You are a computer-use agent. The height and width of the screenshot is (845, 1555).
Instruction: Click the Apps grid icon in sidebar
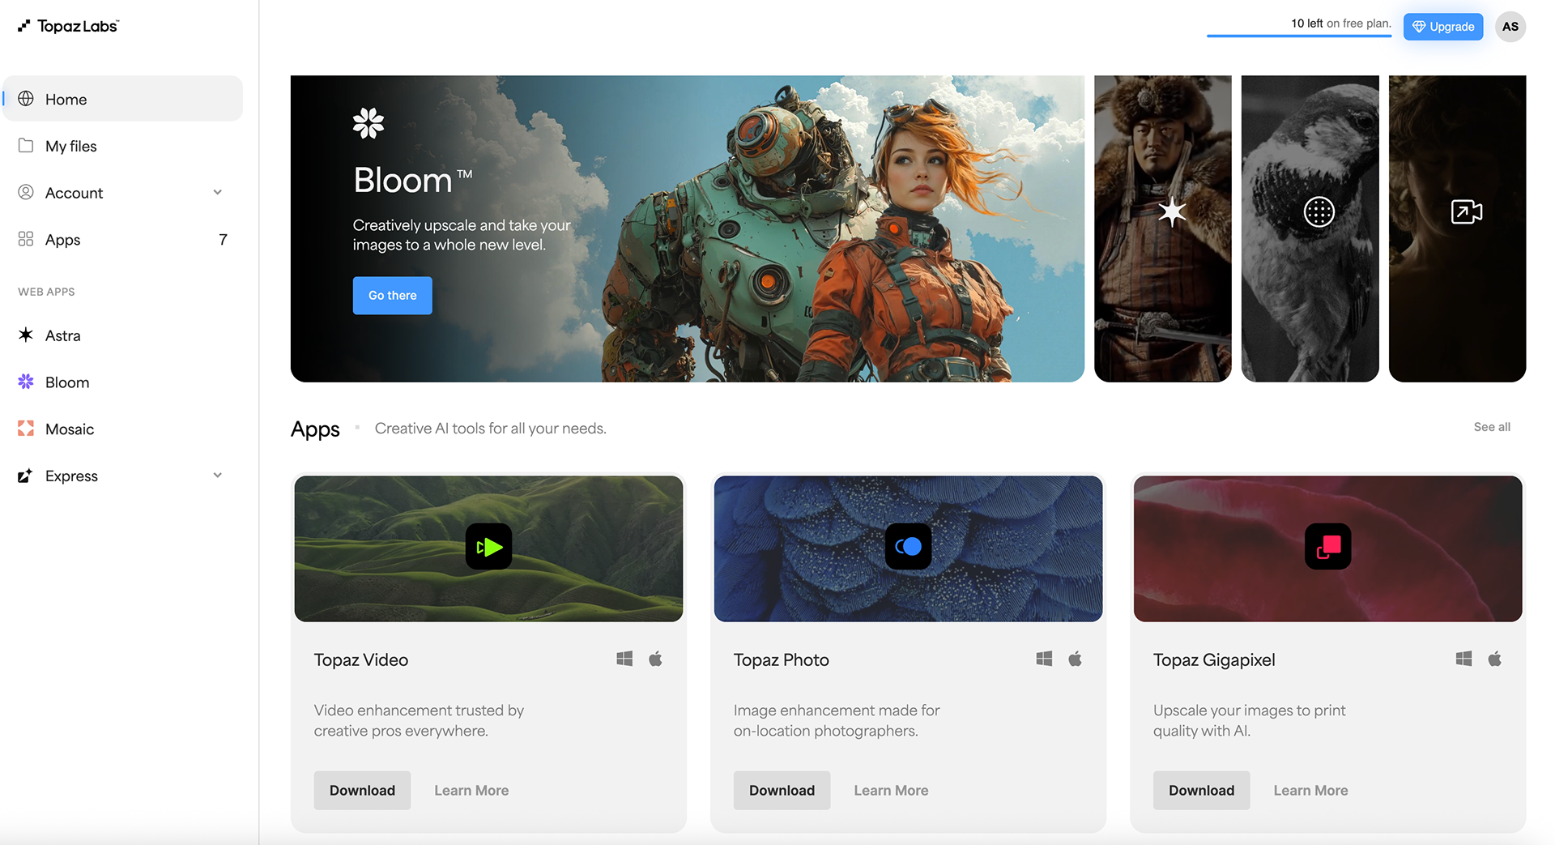[x=26, y=239]
